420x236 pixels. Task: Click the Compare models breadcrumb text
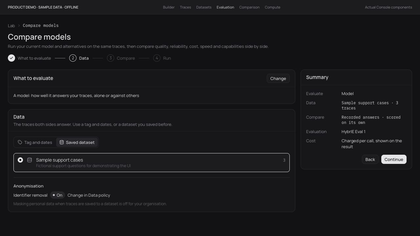41,26
